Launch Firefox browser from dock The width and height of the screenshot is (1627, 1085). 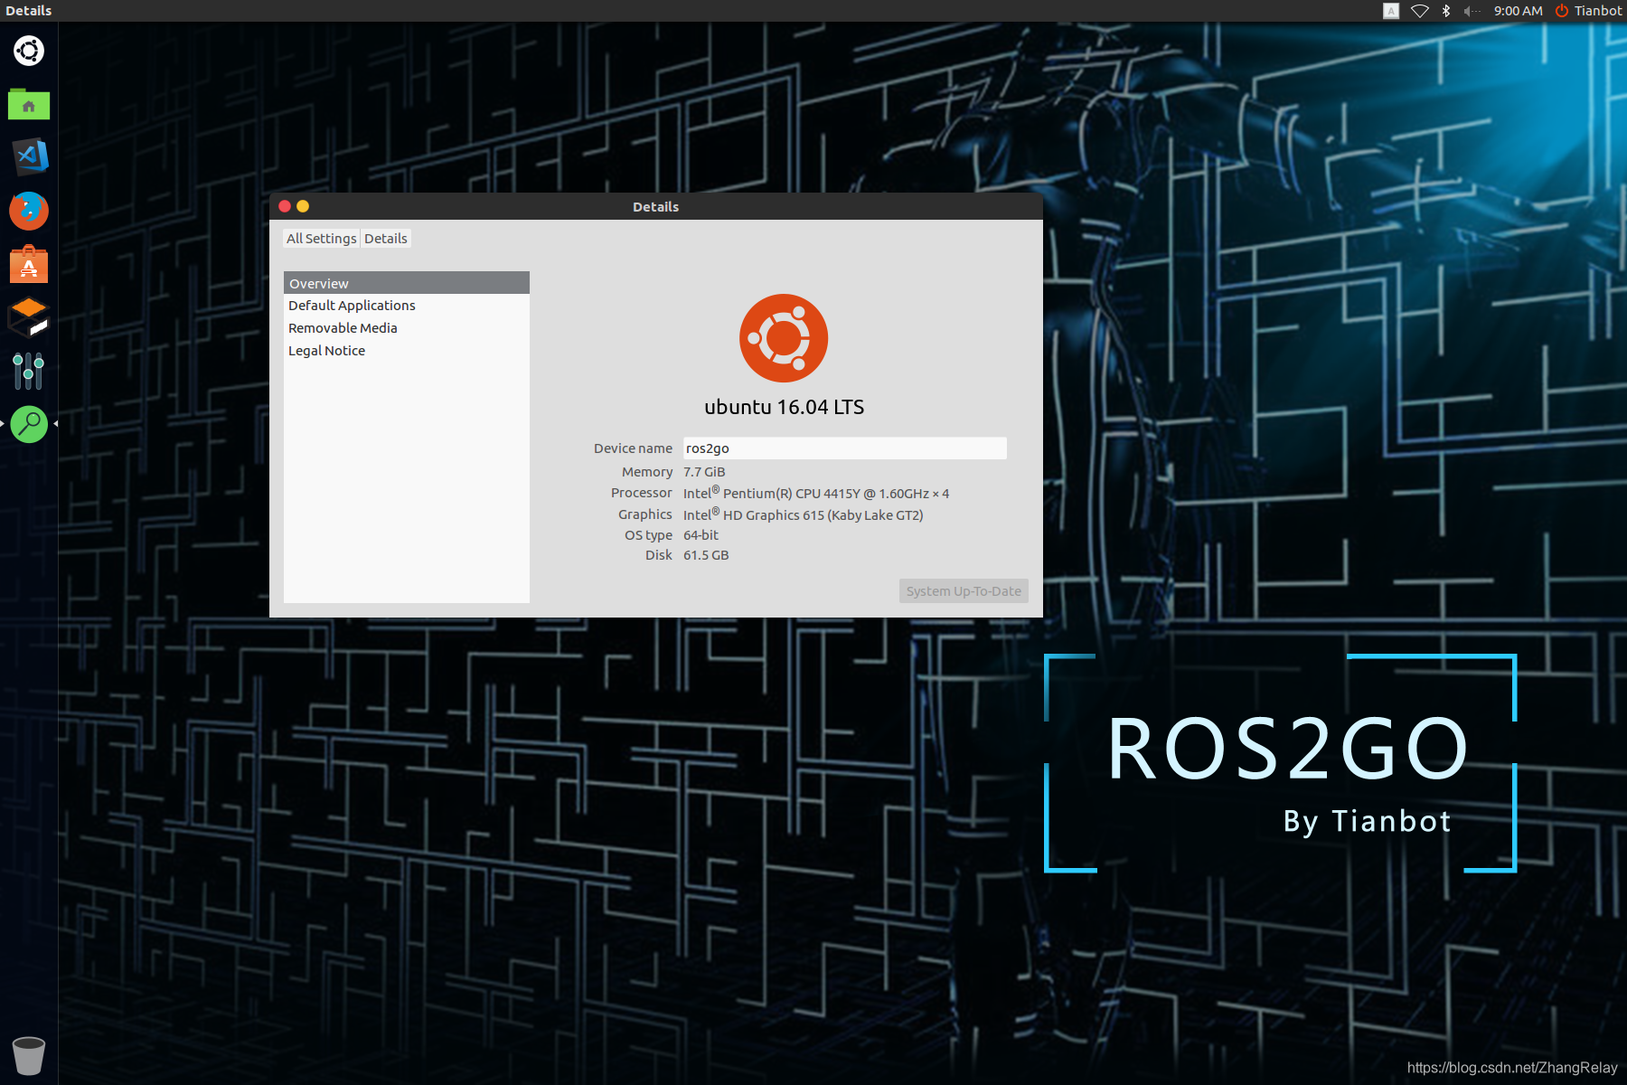pyautogui.click(x=29, y=211)
